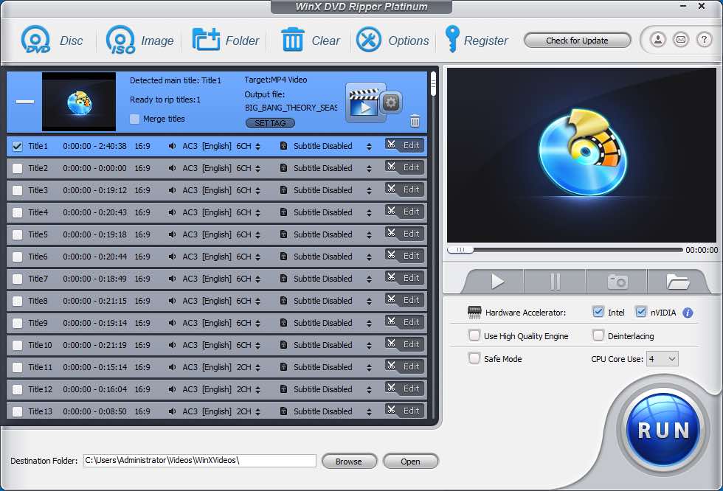This screenshot has height=491, width=723.
Task: Turn on Deinterlacing
Action: coord(598,335)
